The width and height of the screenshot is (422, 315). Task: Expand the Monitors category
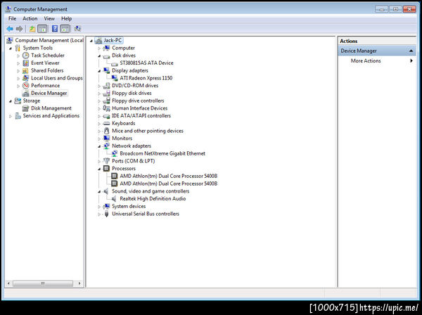click(x=99, y=139)
